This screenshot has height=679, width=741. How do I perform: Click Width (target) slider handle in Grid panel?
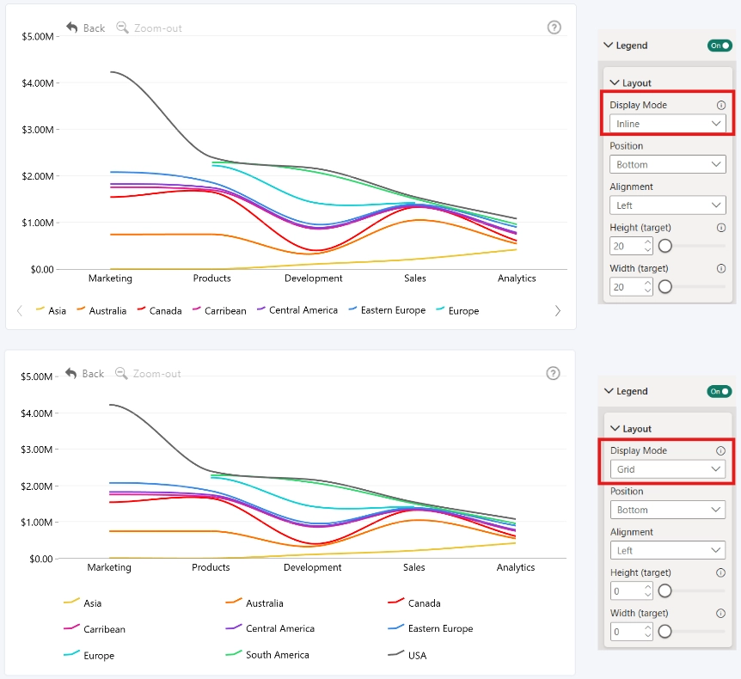[x=664, y=631]
